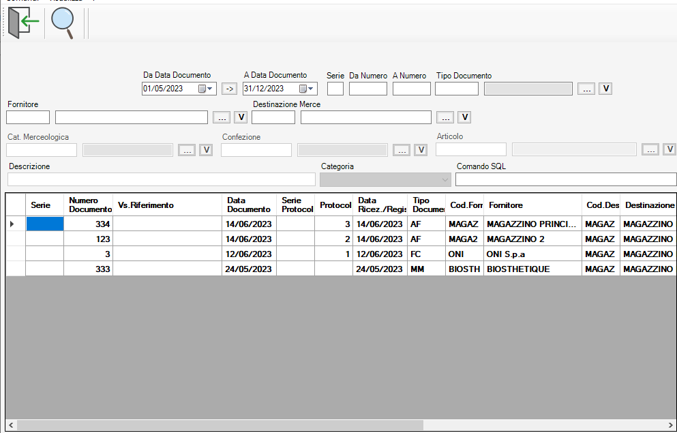Click the V button beside Tipo Documento
The width and height of the screenshot is (677, 433).
coord(605,89)
